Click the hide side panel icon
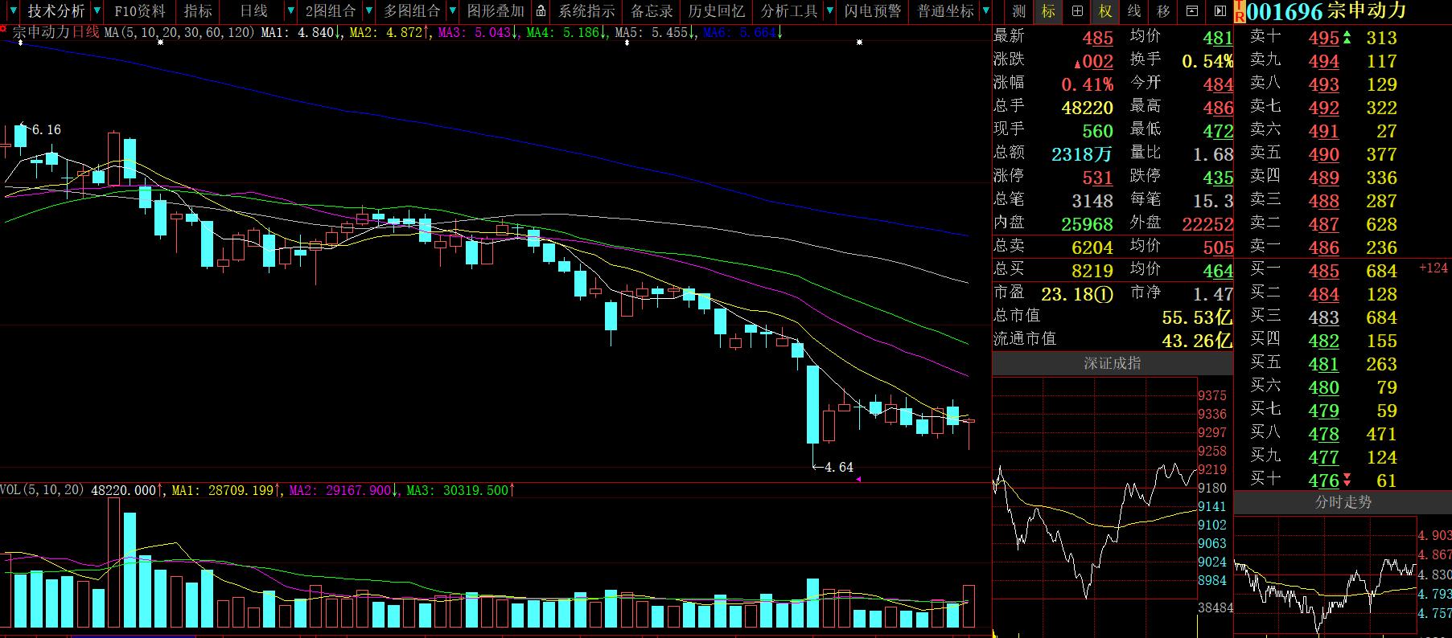The width and height of the screenshot is (1452, 638). tap(1220, 11)
